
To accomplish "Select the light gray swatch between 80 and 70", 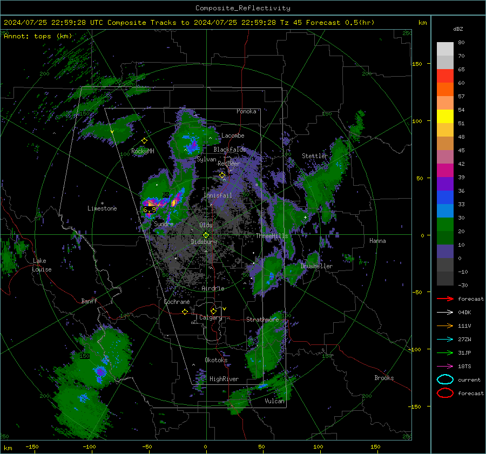I will tap(445, 49).
